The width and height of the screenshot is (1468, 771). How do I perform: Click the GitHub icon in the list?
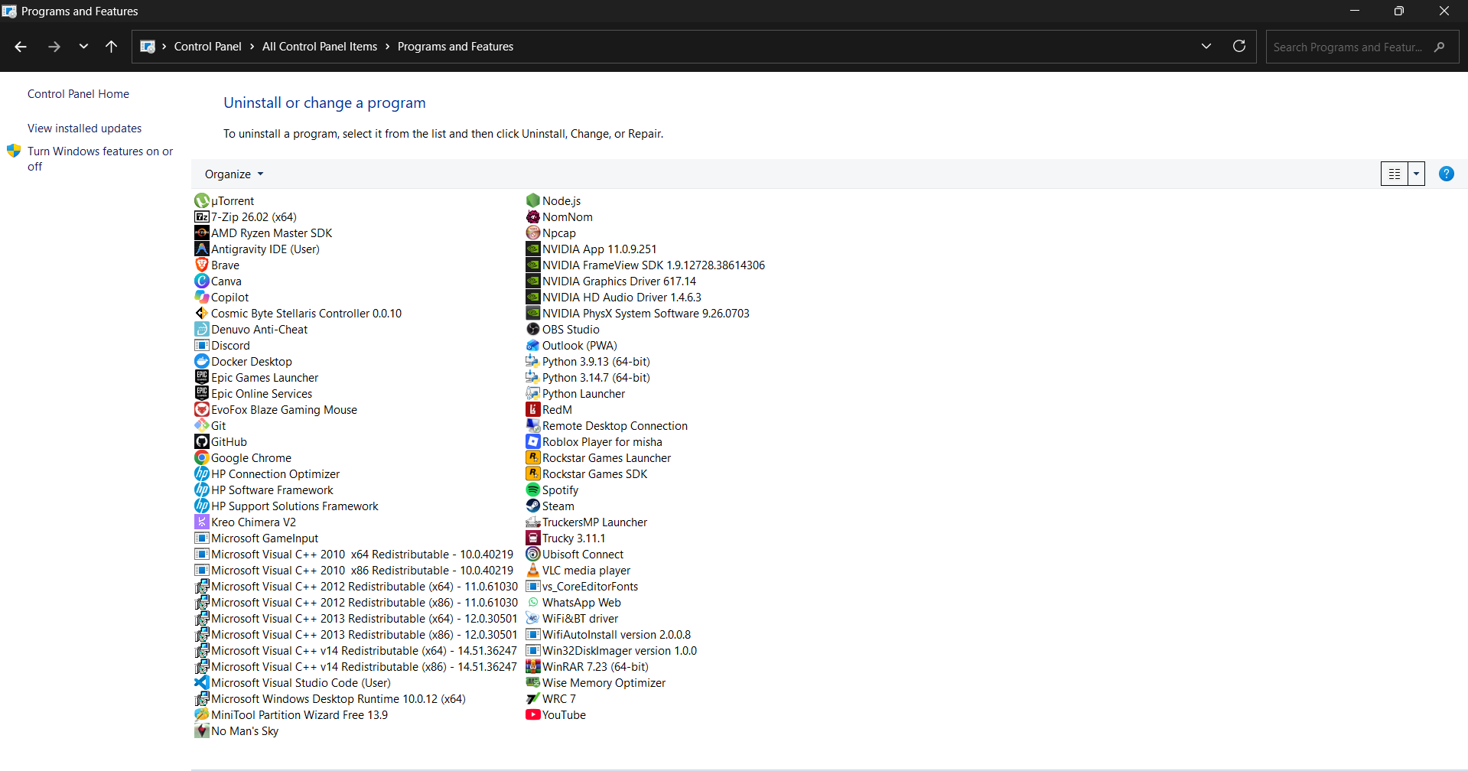202,442
